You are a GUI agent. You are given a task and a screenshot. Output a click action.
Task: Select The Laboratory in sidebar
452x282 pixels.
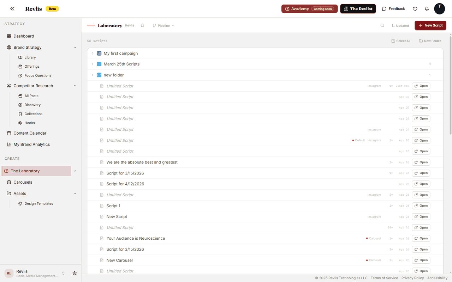coord(37,171)
